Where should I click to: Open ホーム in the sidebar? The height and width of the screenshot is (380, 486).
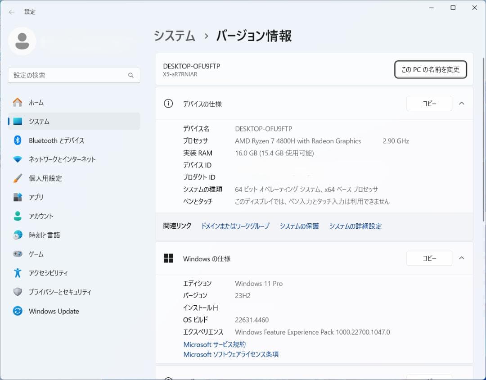pyautogui.click(x=74, y=102)
